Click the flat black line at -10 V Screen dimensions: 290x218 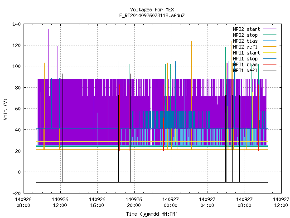152,183
